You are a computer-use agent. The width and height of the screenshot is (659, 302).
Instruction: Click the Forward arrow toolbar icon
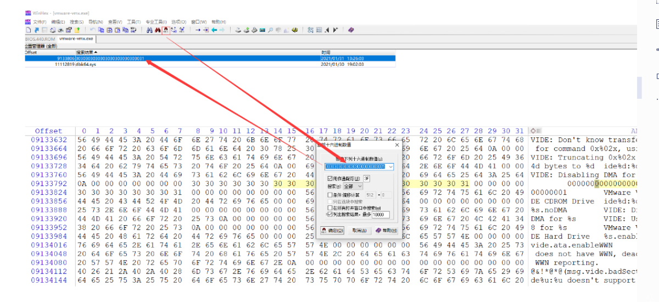pos(222,30)
